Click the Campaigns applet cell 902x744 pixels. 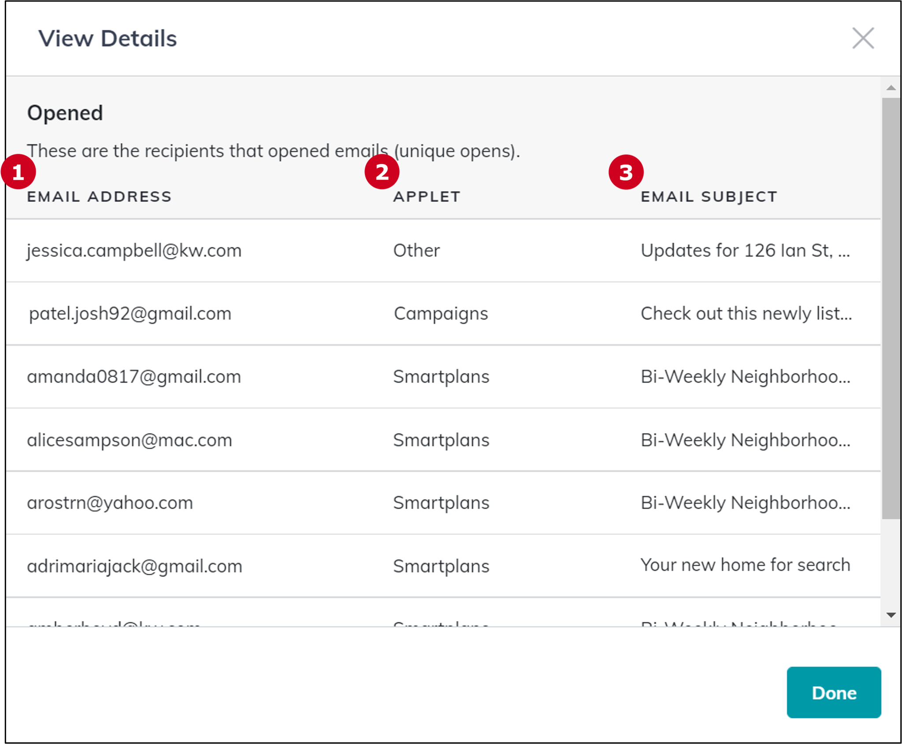tap(441, 314)
